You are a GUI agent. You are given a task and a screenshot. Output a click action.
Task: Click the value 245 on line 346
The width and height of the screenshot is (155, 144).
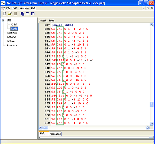pos(54,60)
